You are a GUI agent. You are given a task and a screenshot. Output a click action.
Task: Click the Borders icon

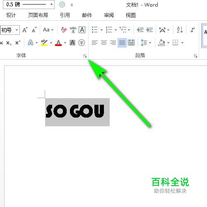[176, 43]
